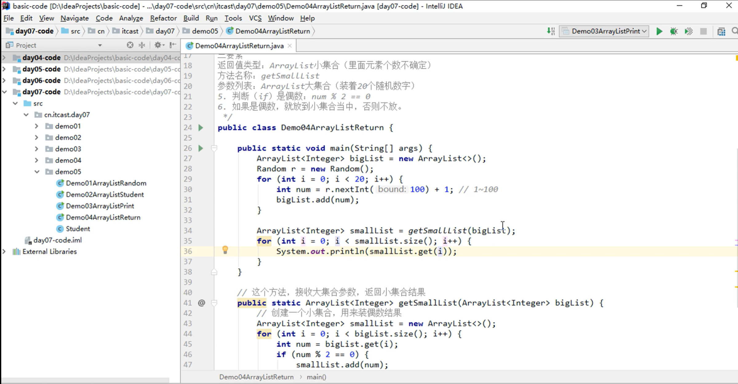Open the Refactor menu
This screenshot has width=738, height=384.
pyautogui.click(x=163, y=18)
